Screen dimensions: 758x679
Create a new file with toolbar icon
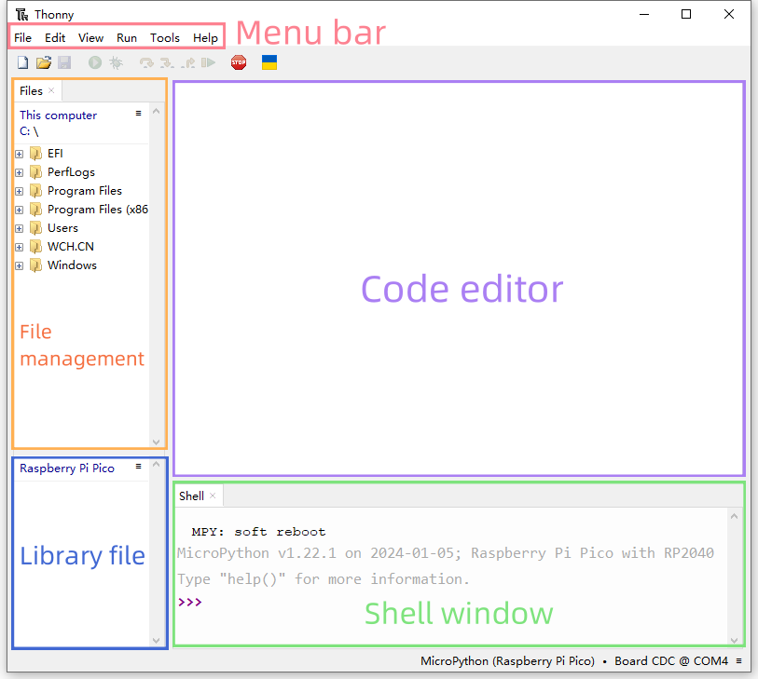22,62
